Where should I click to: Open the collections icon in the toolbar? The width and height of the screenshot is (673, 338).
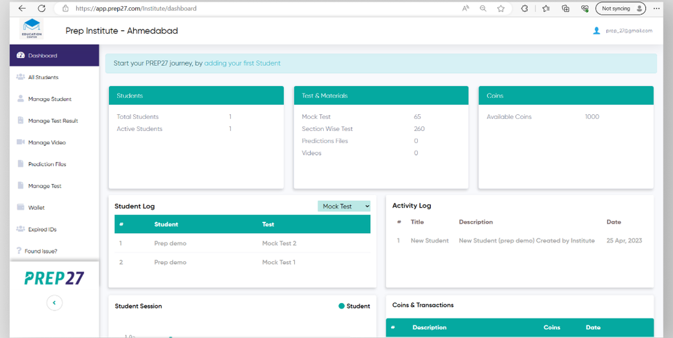(x=566, y=8)
